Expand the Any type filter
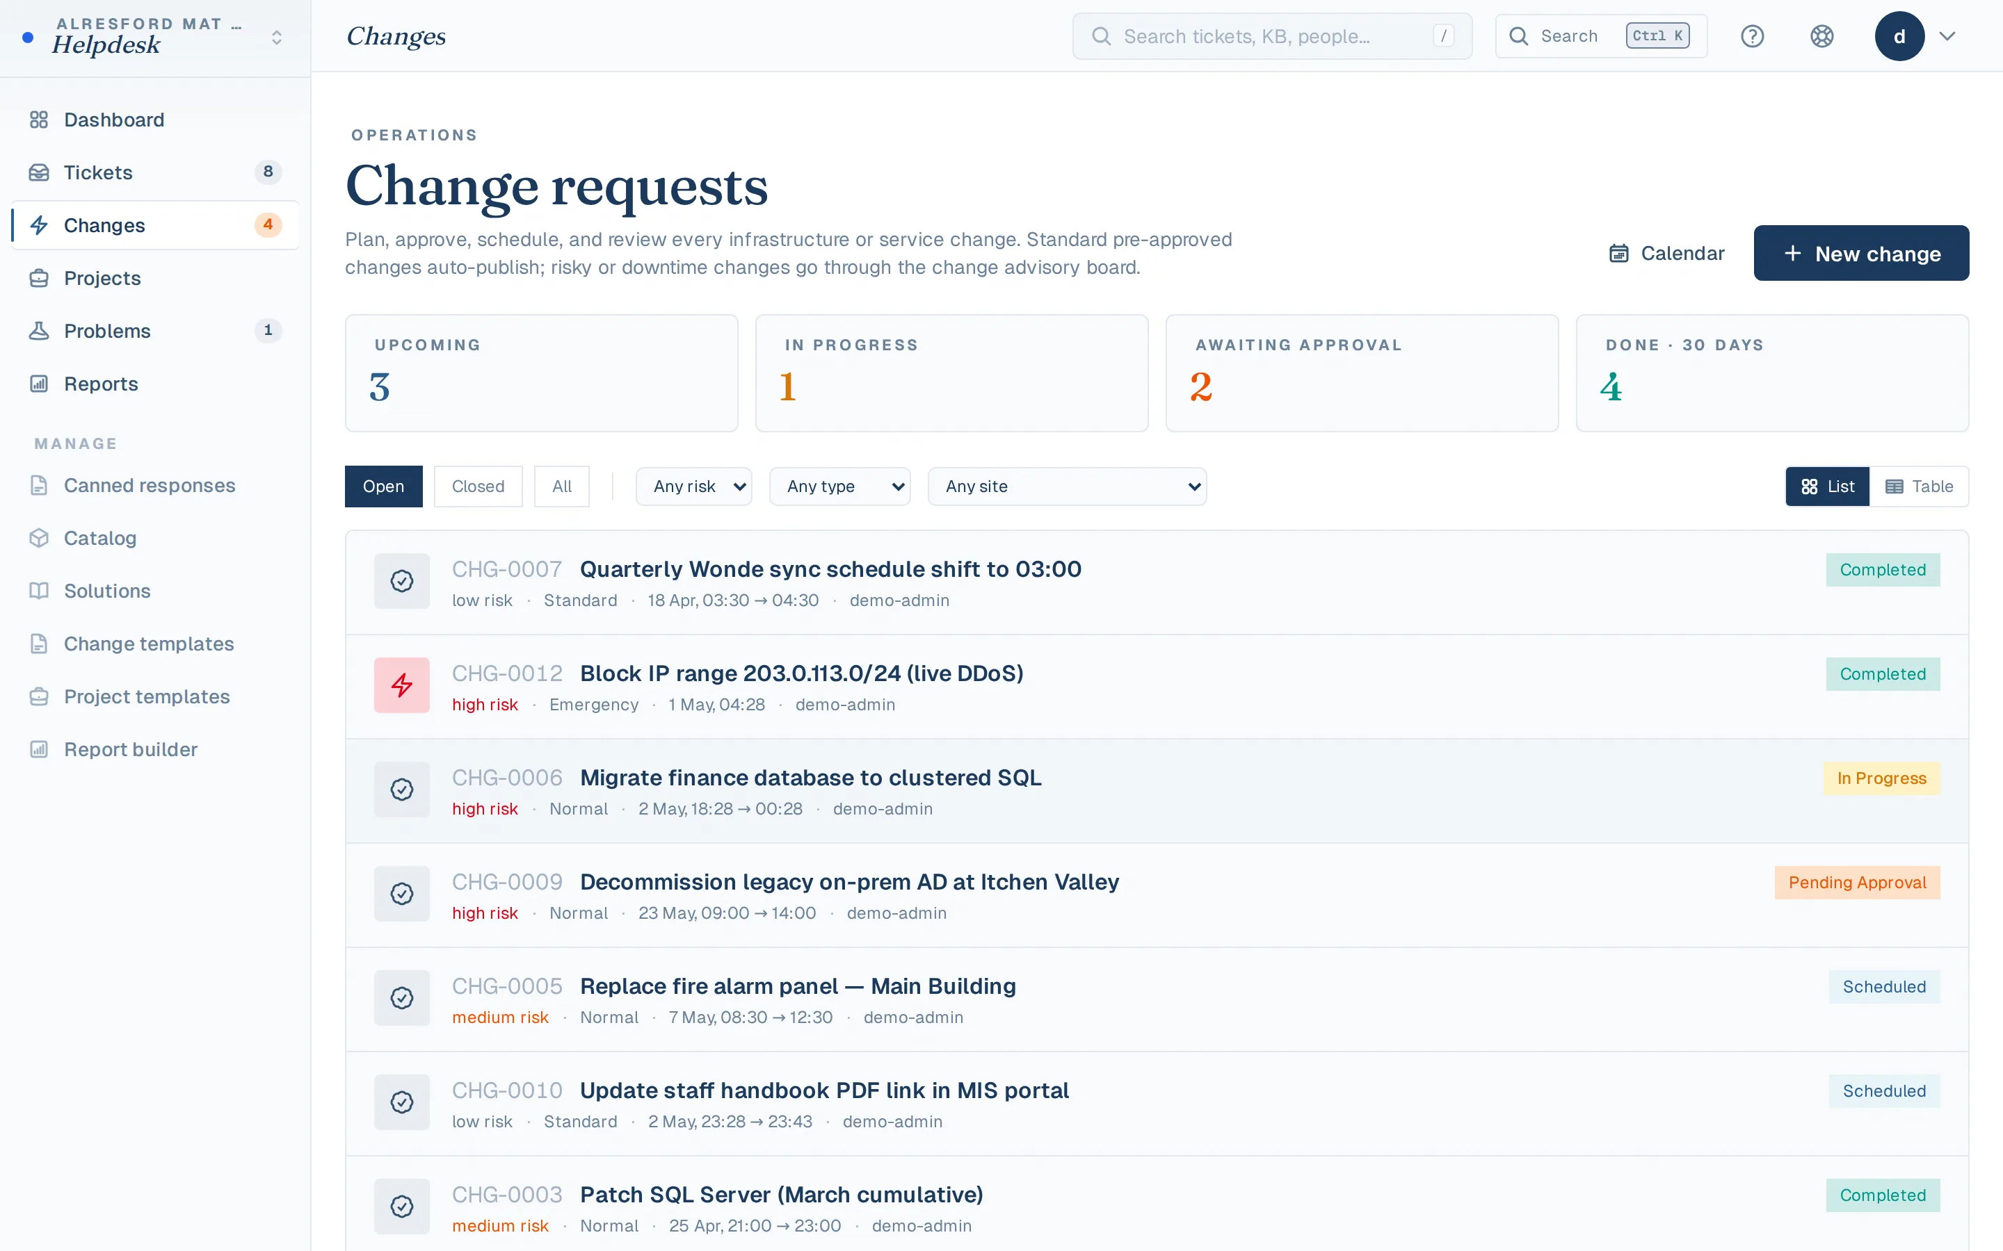The width and height of the screenshot is (2003, 1251). tap(839, 486)
